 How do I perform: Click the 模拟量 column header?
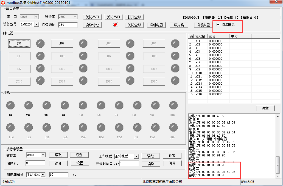200,36
